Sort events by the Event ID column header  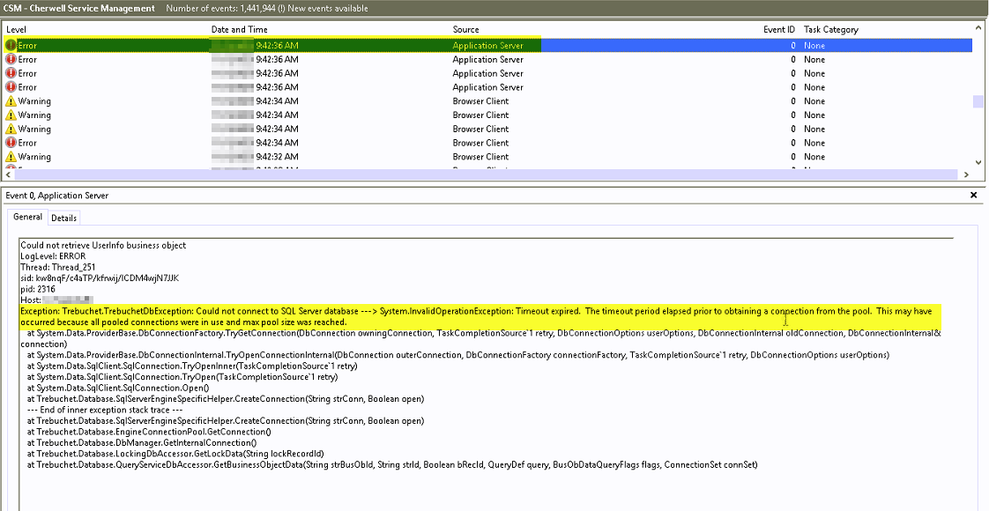[x=779, y=29]
